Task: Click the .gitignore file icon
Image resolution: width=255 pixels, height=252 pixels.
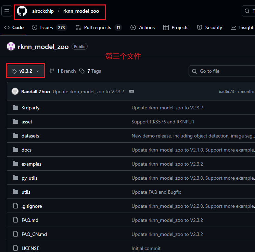Action: (15, 206)
